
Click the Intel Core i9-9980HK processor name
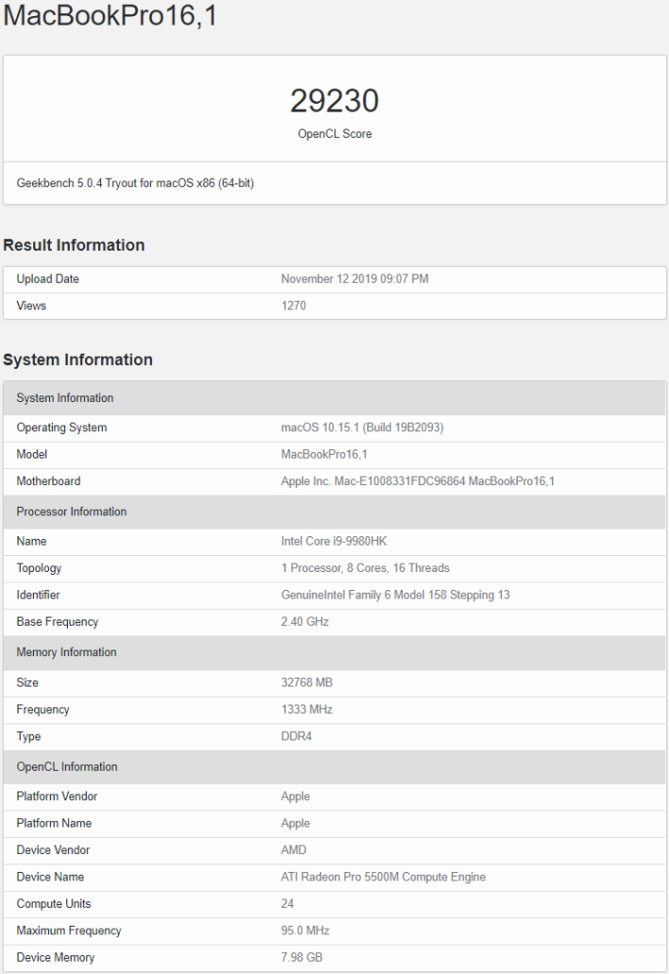[334, 541]
